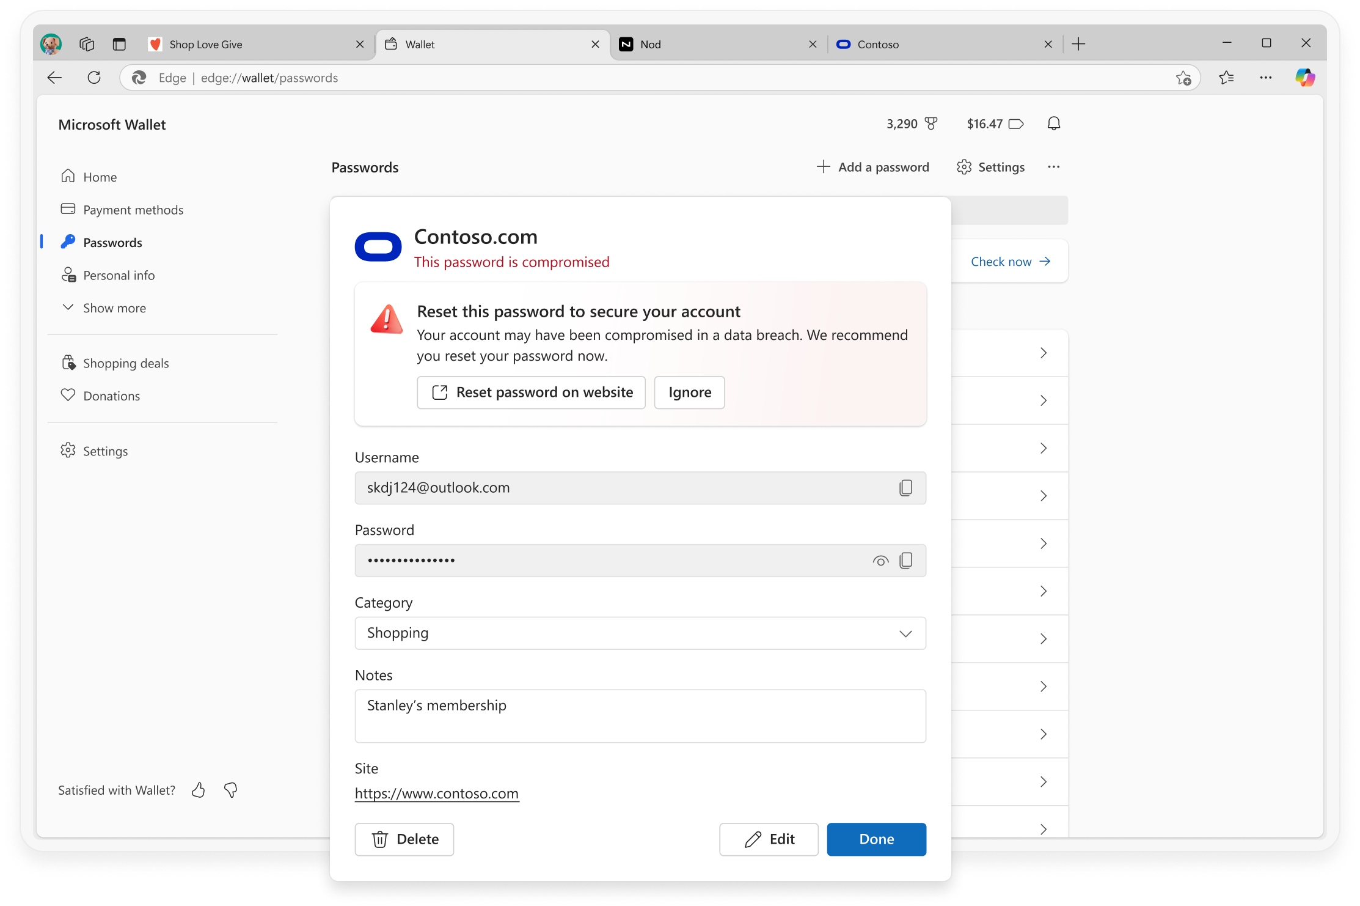Click the Copilot icon in toolbar
This screenshot has width=1360, height=906.
point(1304,78)
